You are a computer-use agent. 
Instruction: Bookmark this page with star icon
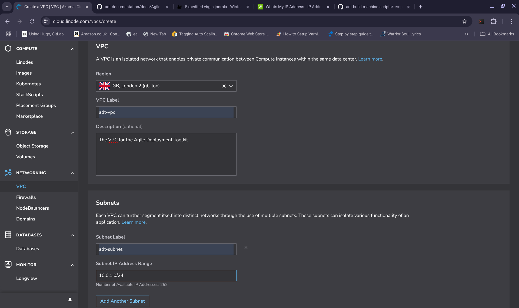tap(464, 21)
